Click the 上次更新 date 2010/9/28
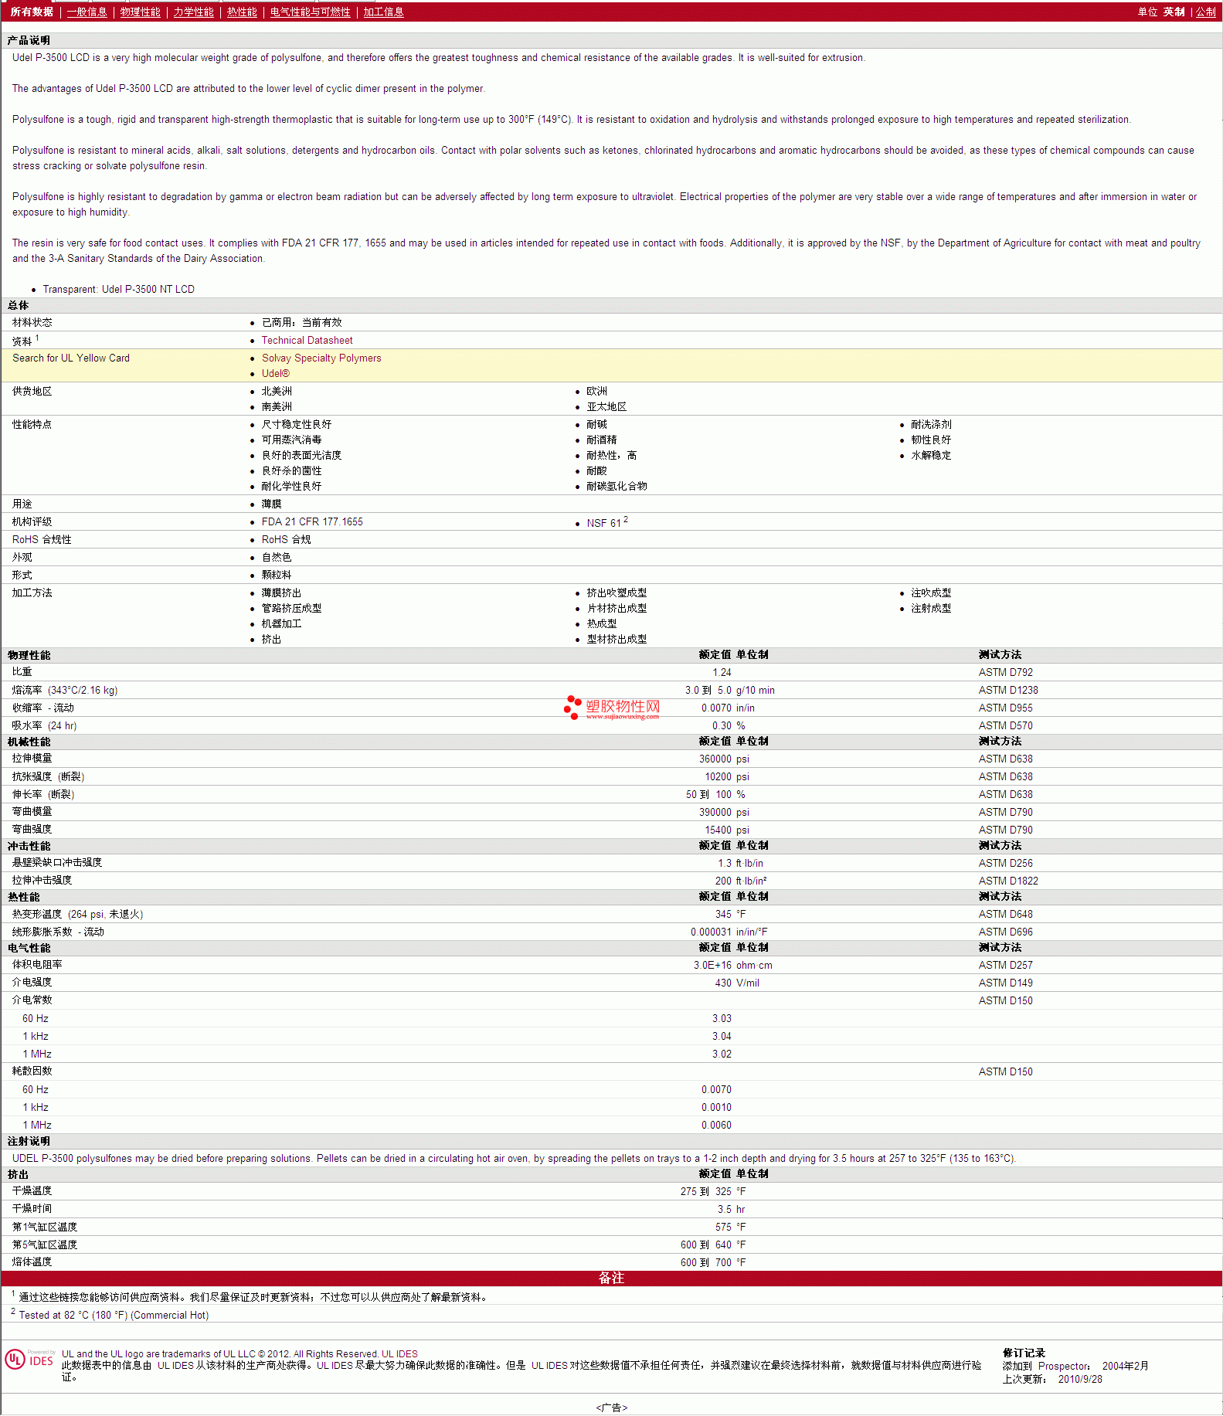Screen dimensions: 1223x1416 click(x=1080, y=1380)
